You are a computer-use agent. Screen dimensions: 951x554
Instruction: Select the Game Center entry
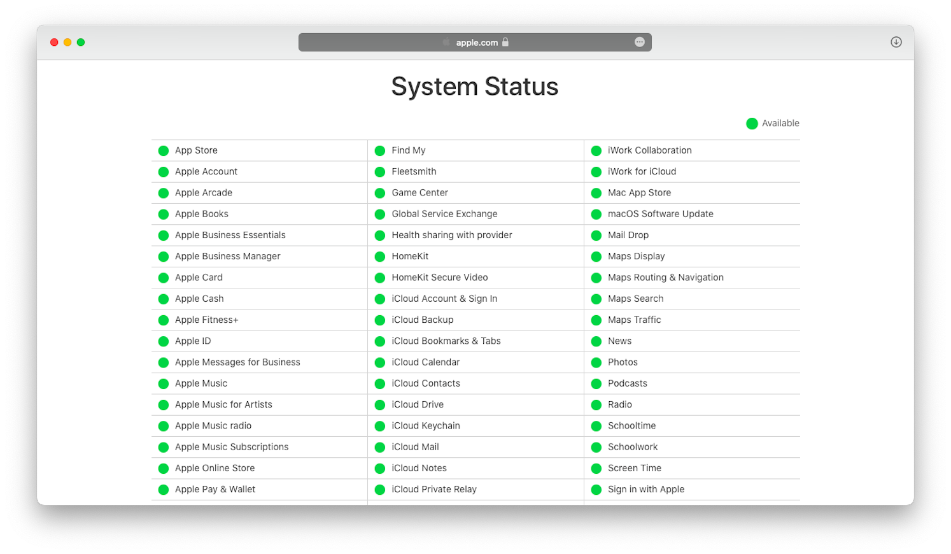point(420,192)
